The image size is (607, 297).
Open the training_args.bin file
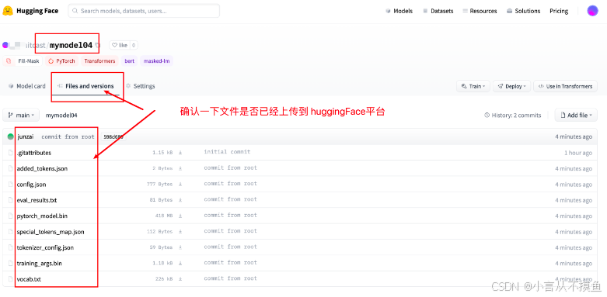39,264
